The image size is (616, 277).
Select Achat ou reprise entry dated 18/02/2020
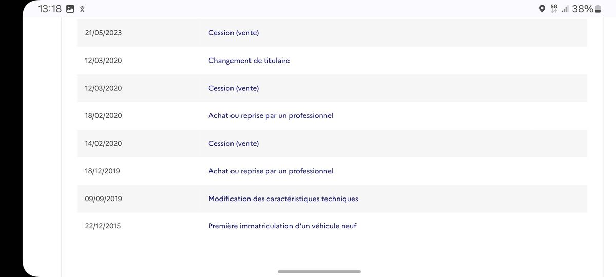click(332, 116)
